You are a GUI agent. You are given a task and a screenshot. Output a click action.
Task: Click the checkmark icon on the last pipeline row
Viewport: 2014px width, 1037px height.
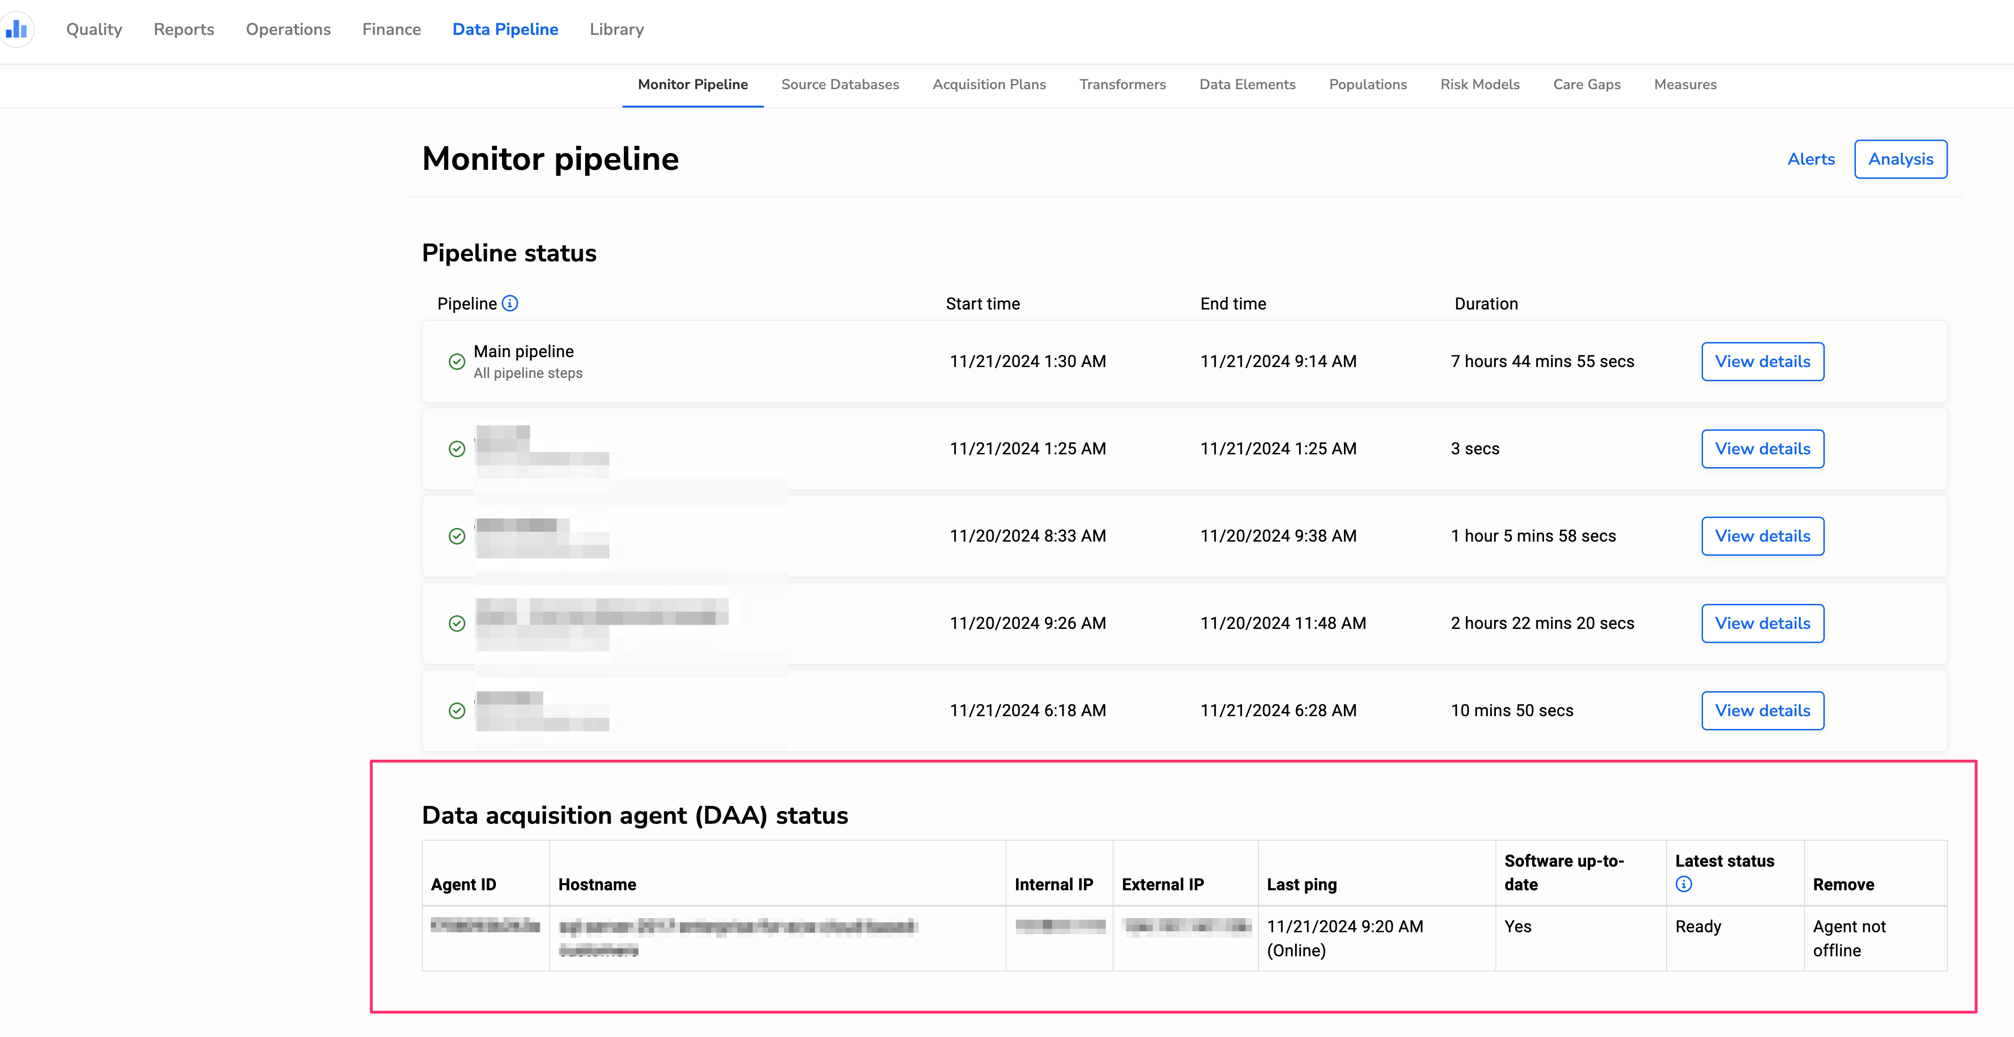pos(457,711)
